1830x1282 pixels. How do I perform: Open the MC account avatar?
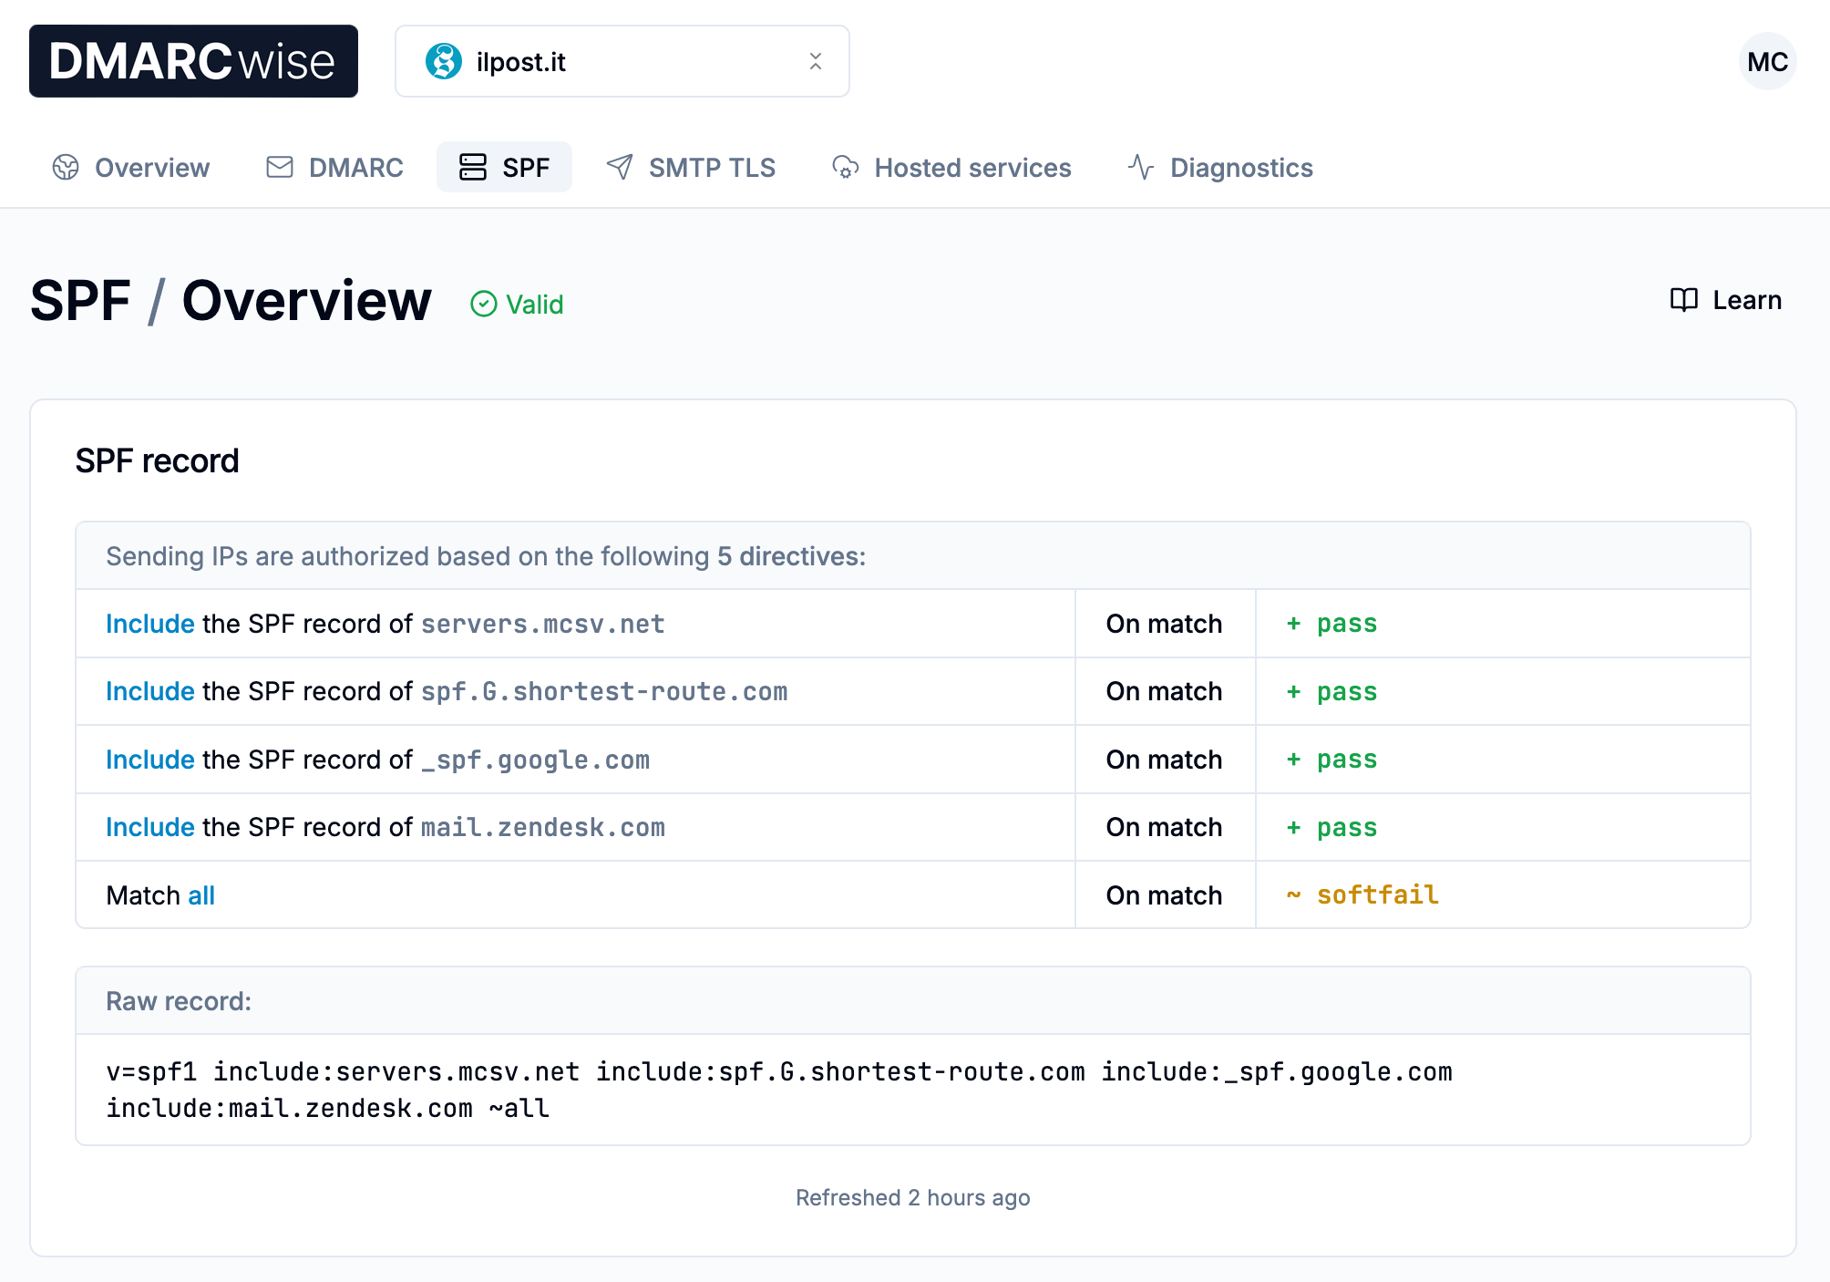click(x=1766, y=61)
